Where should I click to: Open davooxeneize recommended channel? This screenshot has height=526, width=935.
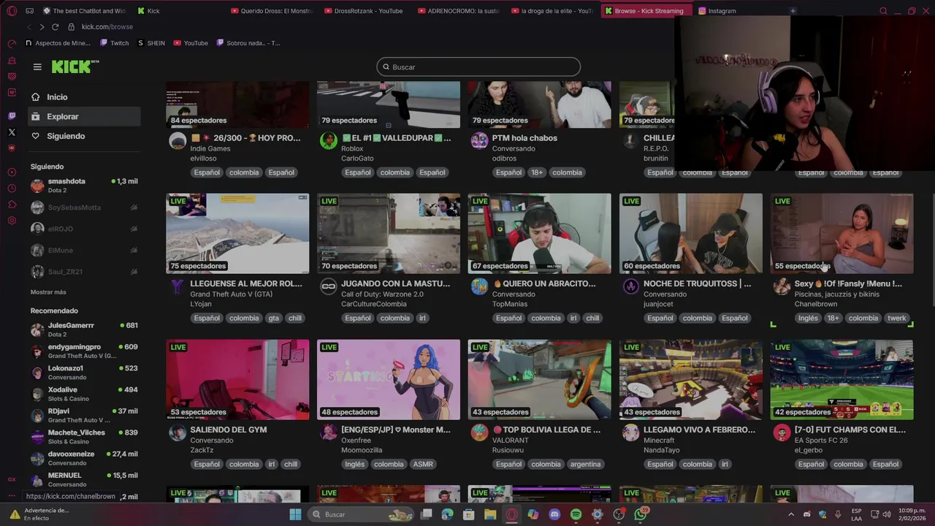(x=83, y=458)
